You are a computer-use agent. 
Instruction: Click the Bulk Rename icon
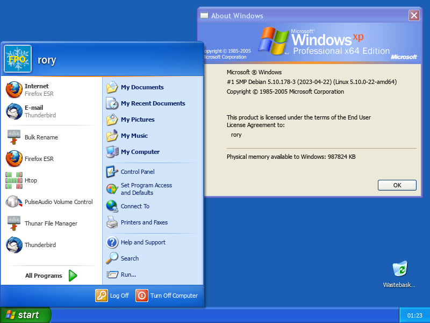(14, 137)
